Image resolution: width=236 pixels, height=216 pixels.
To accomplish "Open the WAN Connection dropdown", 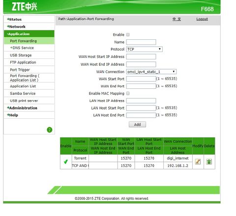I will click(x=151, y=72).
